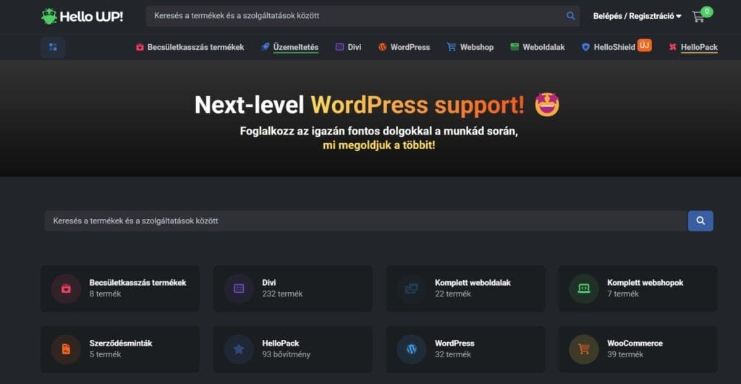The height and width of the screenshot is (384, 741).
Task: Focus the header search input field
Action: pyautogui.click(x=355, y=16)
